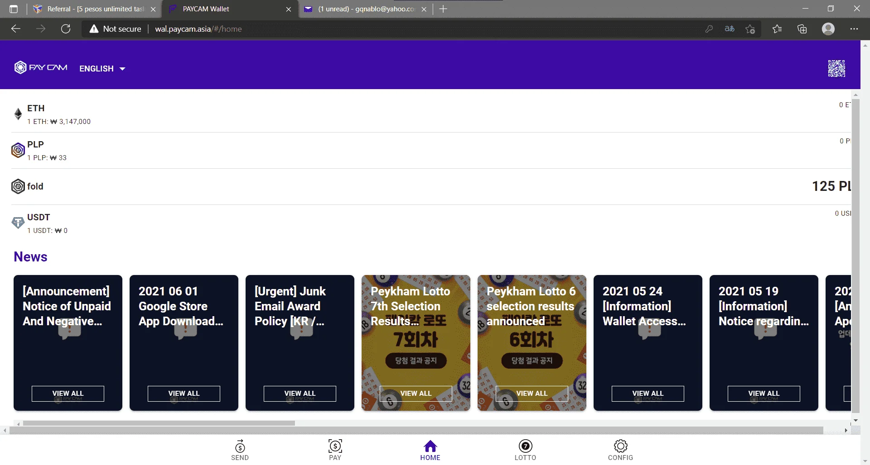Click the USDT coin icon

(18, 223)
